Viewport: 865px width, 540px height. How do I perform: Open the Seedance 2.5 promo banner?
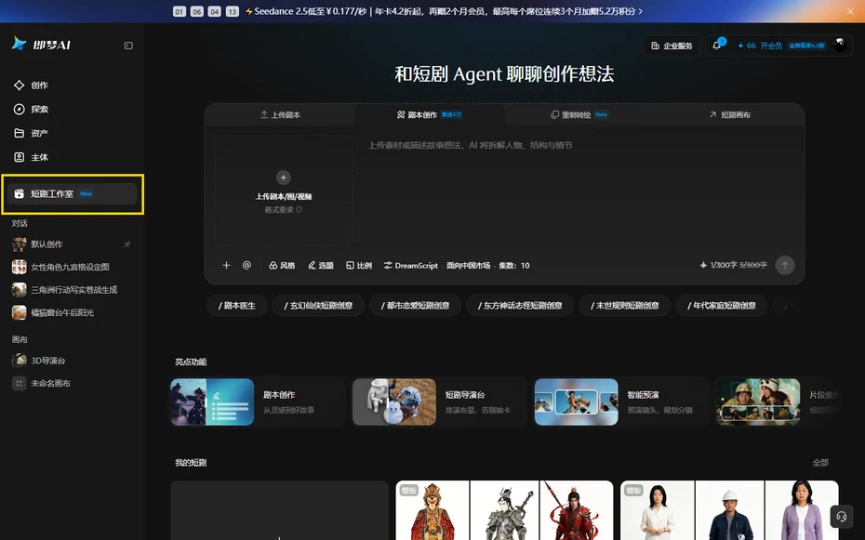click(x=444, y=11)
